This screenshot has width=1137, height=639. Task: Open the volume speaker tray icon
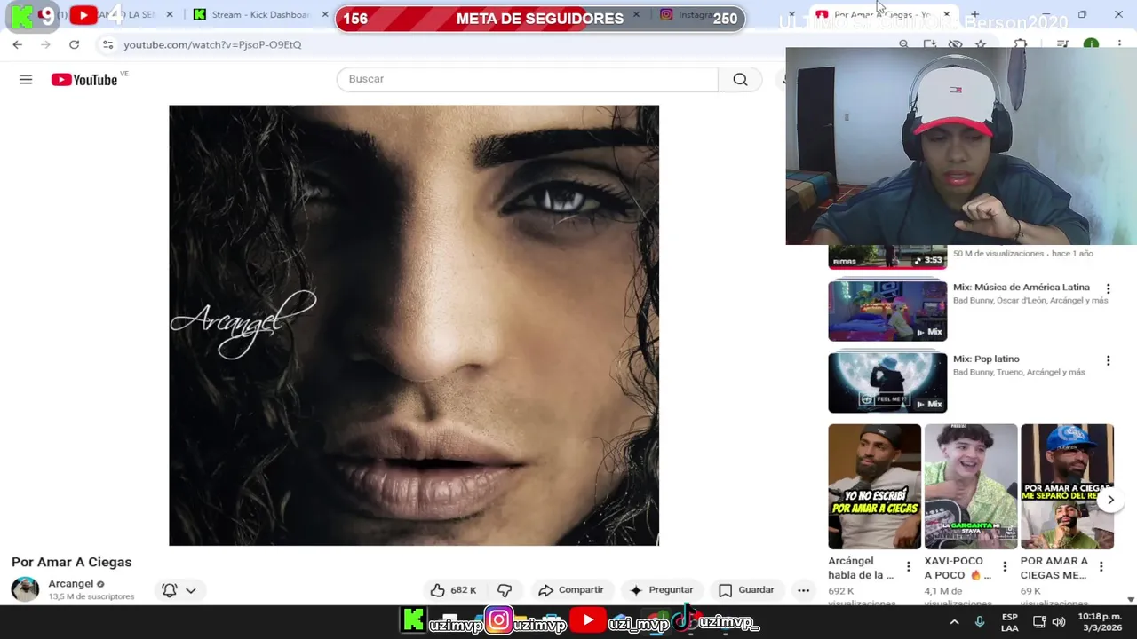click(x=1058, y=622)
